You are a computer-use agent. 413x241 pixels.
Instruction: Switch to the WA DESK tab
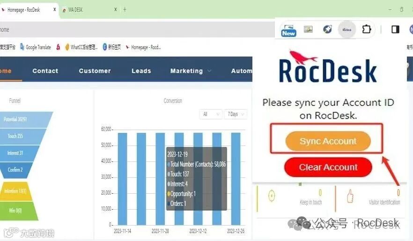pyautogui.click(x=87, y=10)
